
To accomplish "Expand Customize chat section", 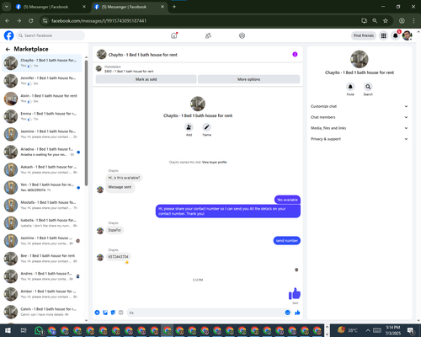I will pos(359,106).
